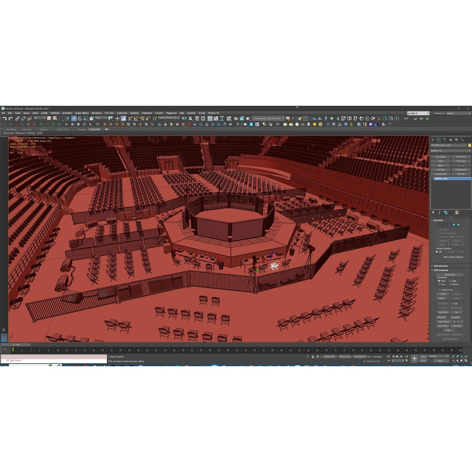This screenshot has width=472, height=472.
Task: Click the object name field SM_MMA_Arena_1225
Action: pos(449,146)
